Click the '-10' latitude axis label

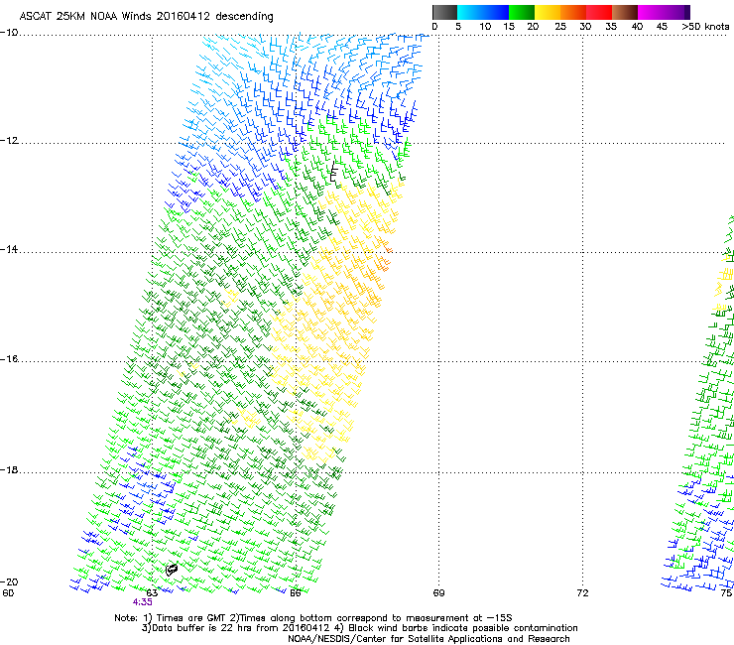click(x=9, y=33)
